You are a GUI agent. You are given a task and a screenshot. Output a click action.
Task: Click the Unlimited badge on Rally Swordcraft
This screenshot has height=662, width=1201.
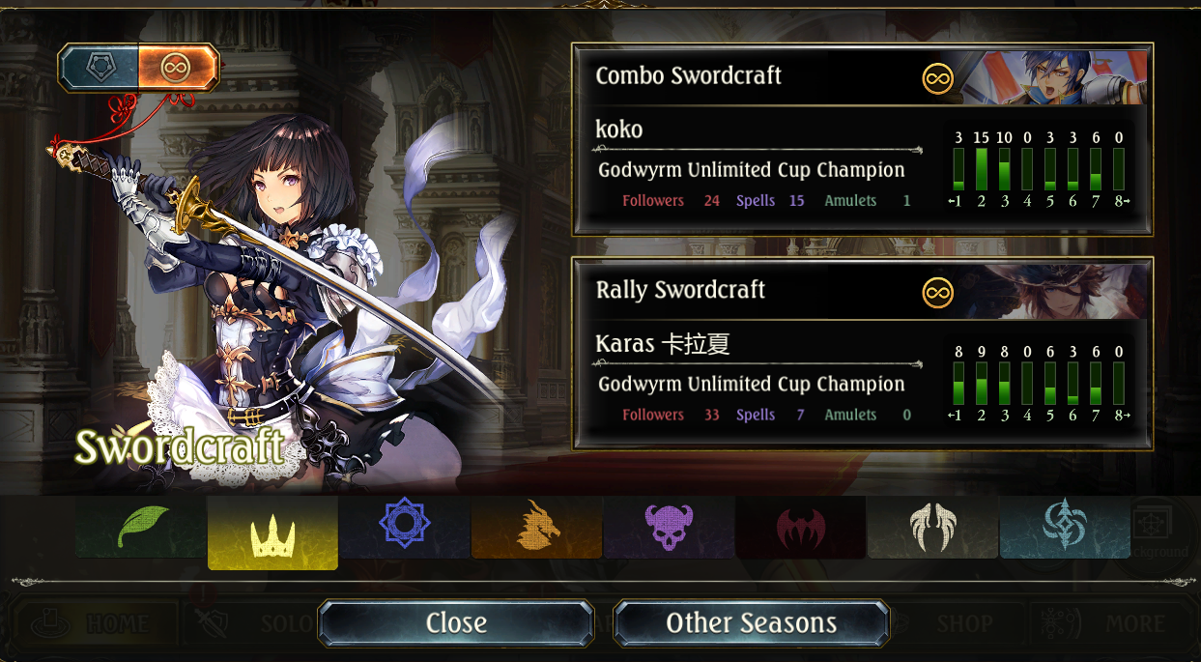[937, 292]
